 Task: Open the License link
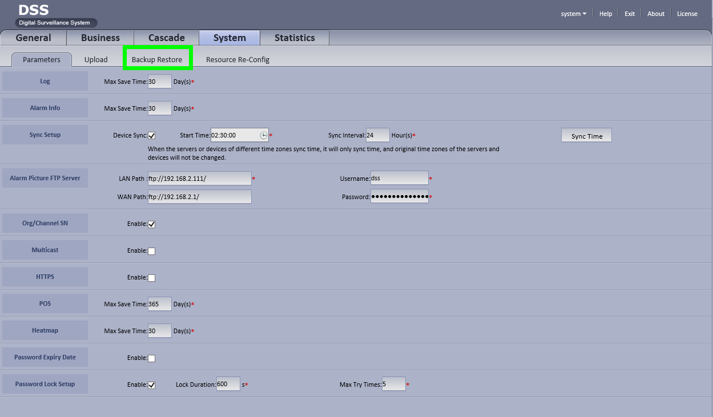(x=687, y=14)
